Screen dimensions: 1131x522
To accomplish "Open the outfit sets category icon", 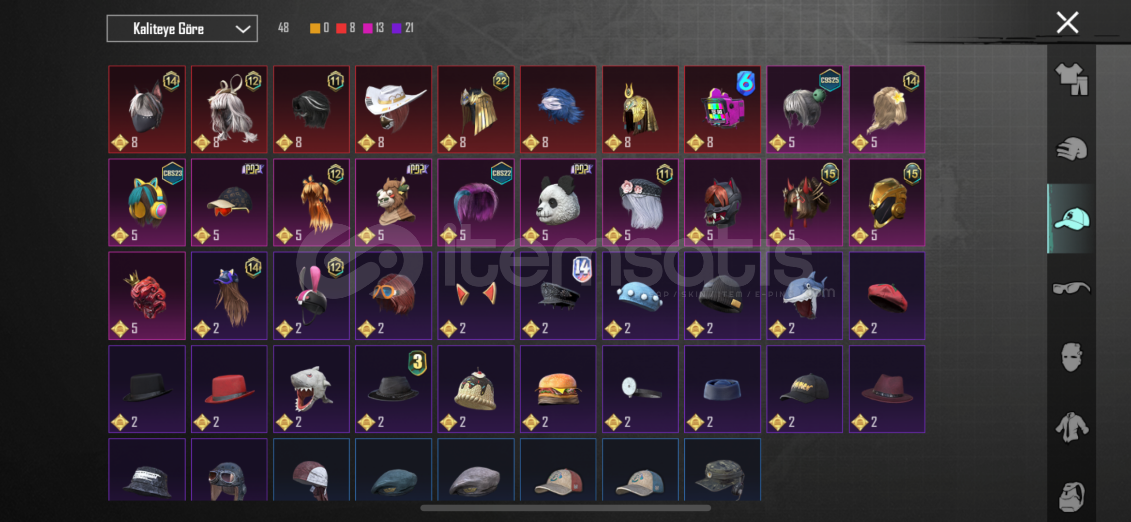I will 1071,79.
